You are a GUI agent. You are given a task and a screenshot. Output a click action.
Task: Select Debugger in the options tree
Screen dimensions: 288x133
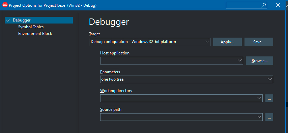tap(22, 20)
